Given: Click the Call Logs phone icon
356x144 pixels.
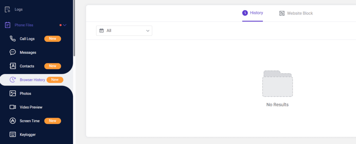Looking at the screenshot, I should tap(13, 39).
